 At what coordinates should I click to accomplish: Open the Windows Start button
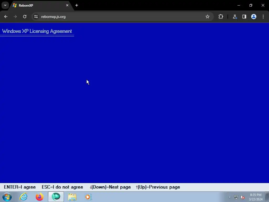7,197
